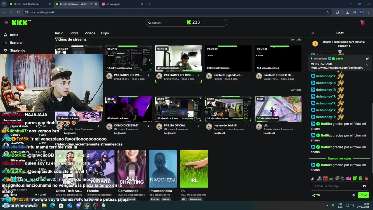
Task: Click the Horror tag under Phasmophobia
Action: click(x=166, y=199)
